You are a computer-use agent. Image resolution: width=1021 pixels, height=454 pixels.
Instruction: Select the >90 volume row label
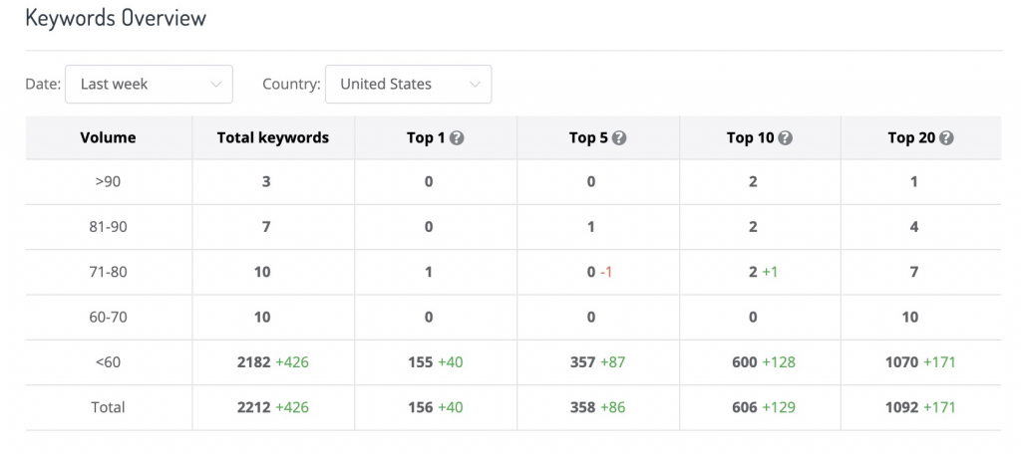pyautogui.click(x=108, y=181)
